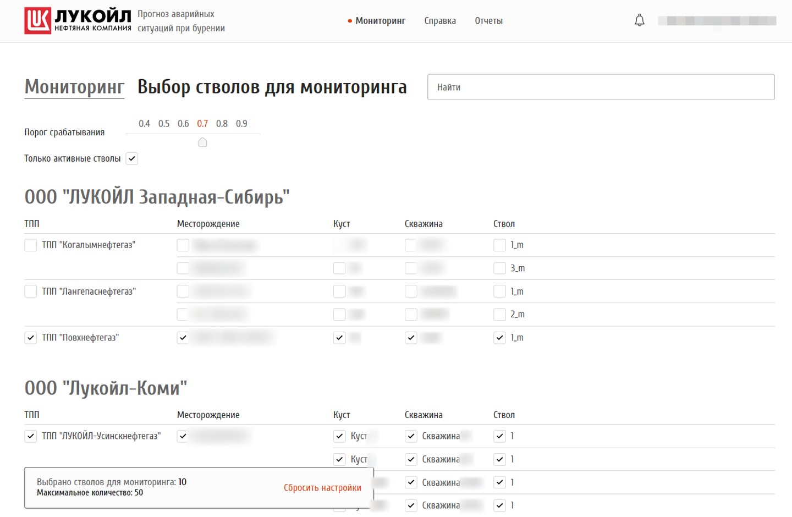The width and height of the screenshot is (792, 517).
Task: Go to the underlined Мониторинг heading link
Action: pyautogui.click(x=74, y=87)
